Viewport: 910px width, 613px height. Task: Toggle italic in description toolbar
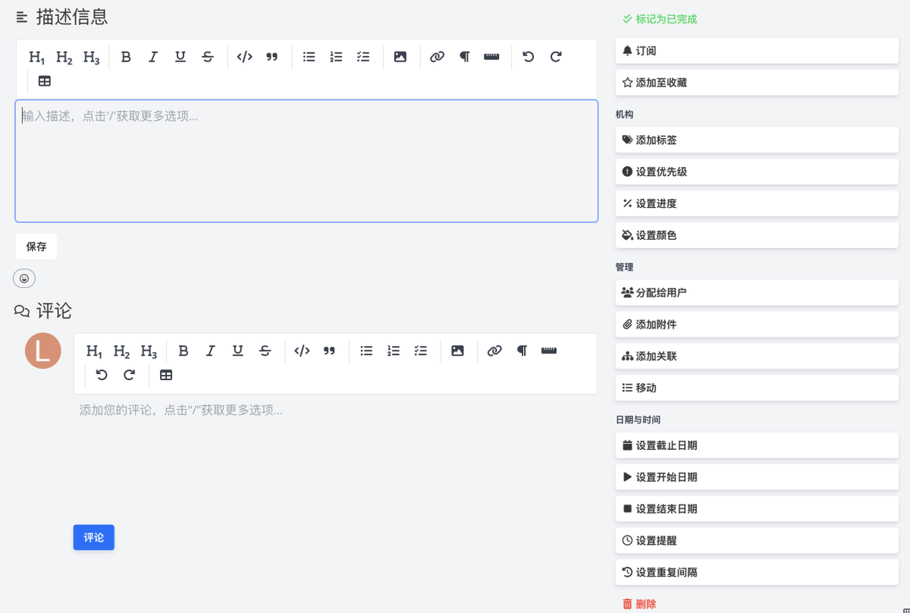[153, 57]
